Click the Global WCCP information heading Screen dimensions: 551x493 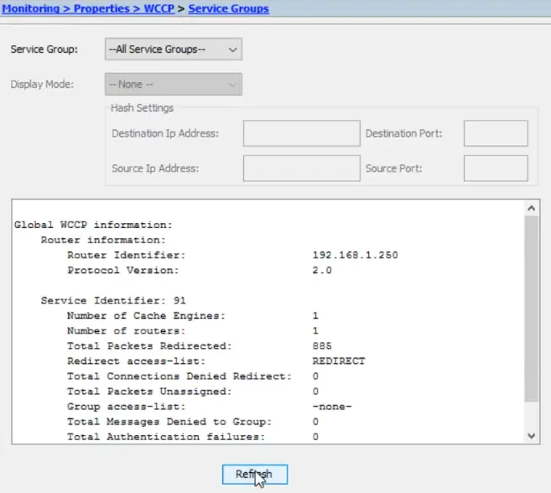coord(93,225)
